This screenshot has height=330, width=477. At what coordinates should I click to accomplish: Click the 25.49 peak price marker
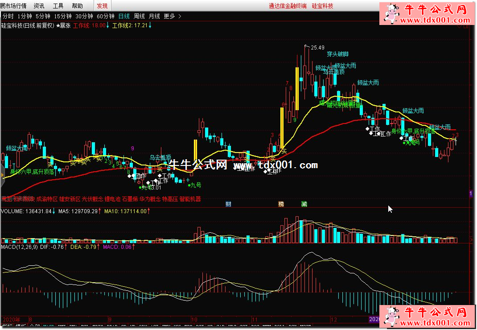tap(317, 47)
